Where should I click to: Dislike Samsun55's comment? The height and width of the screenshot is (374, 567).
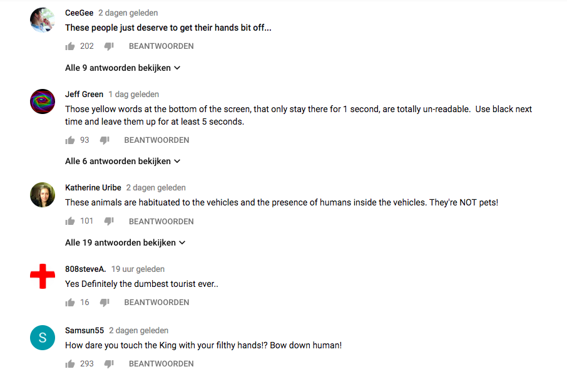[109, 364]
